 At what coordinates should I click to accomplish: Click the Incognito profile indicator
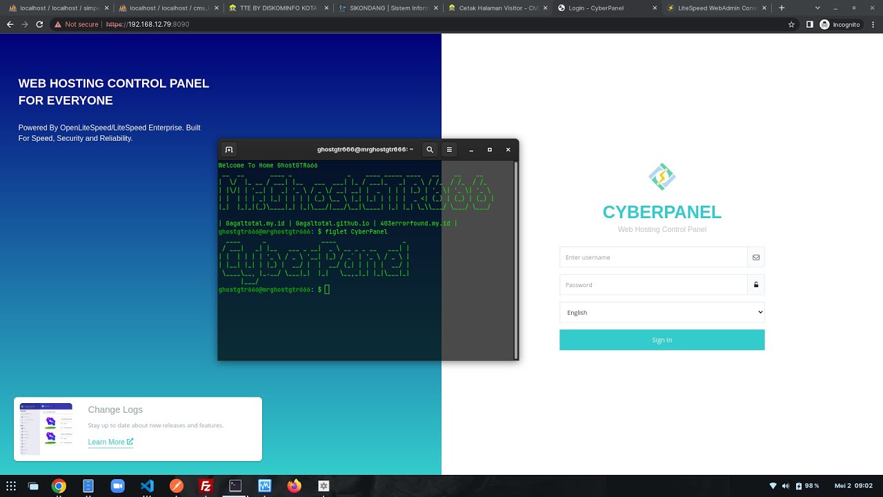click(841, 24)
